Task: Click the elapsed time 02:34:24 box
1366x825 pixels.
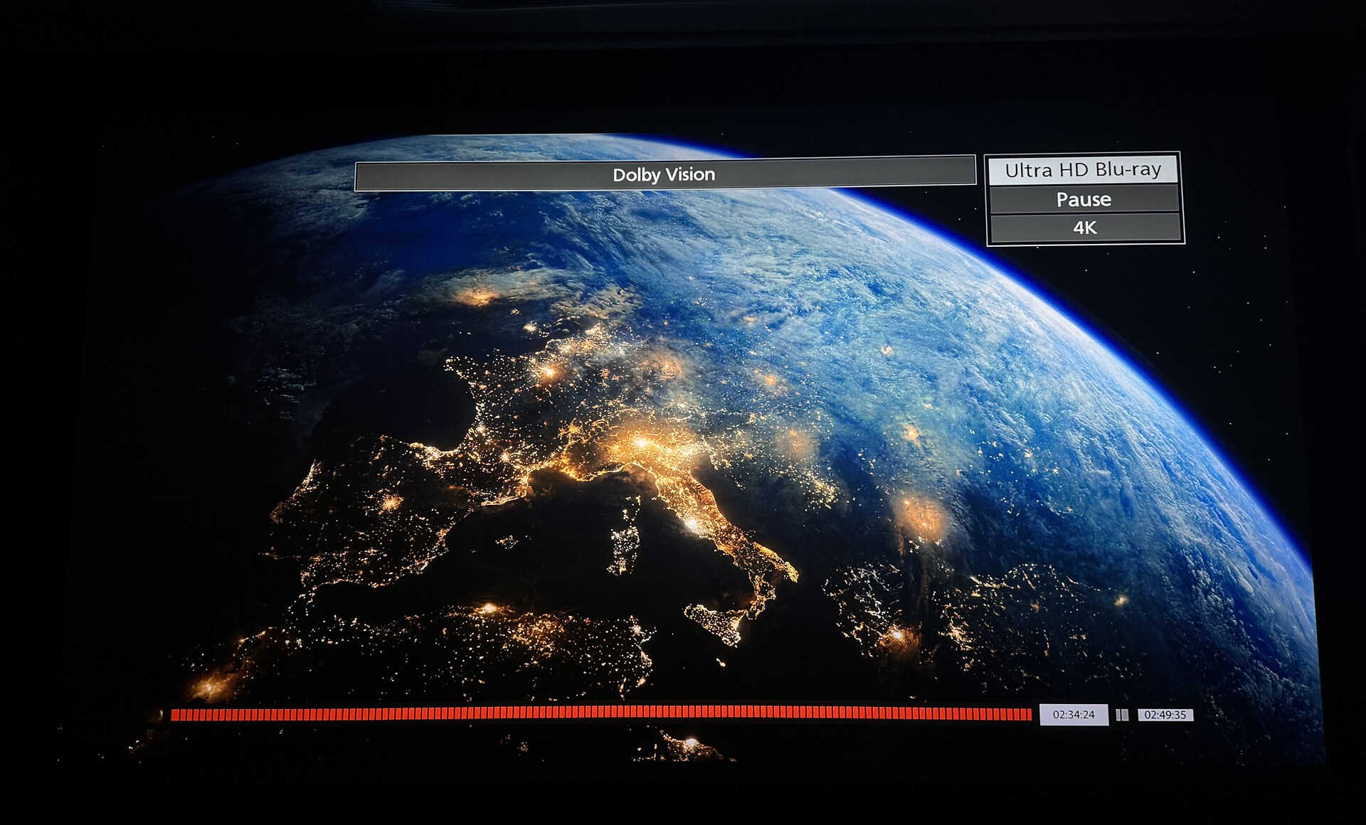Action: tap(1074, 715)
